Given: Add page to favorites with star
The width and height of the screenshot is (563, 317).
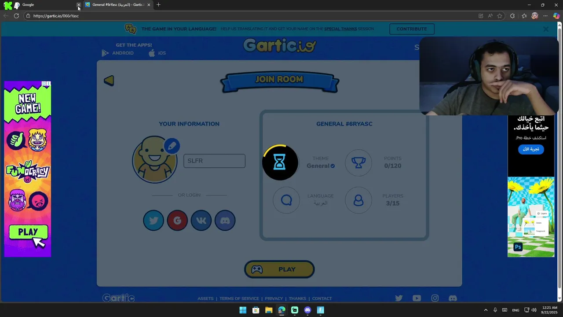Looking at the screenshot, I should (x=500, y=16).
